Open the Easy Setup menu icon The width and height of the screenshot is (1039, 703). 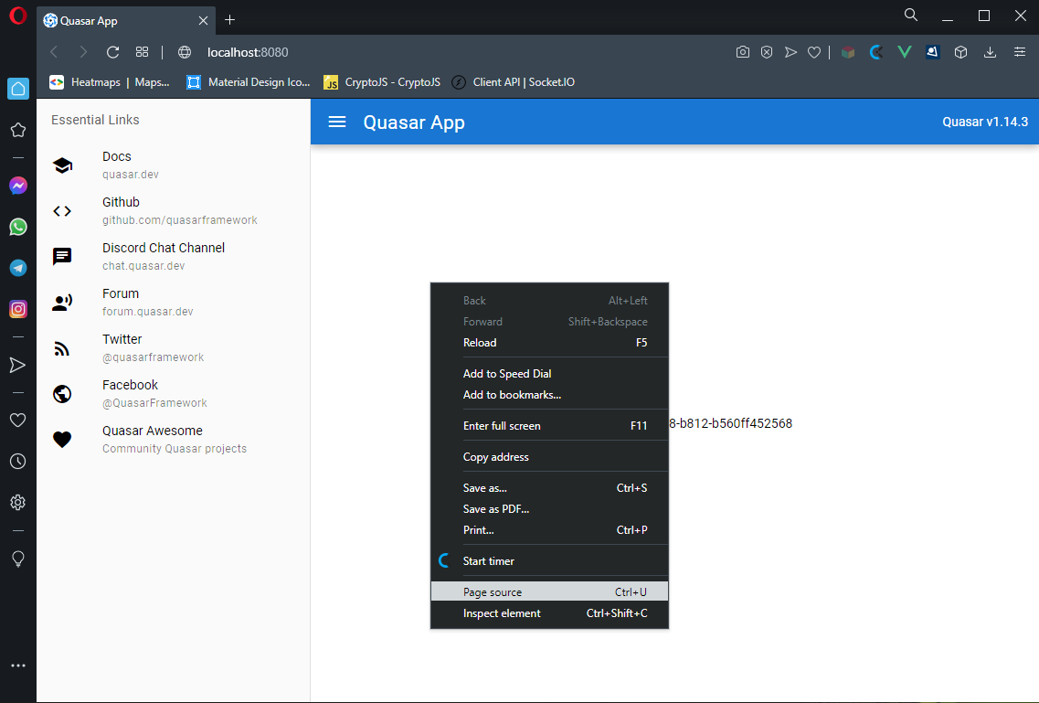(x=1020, y=52)
